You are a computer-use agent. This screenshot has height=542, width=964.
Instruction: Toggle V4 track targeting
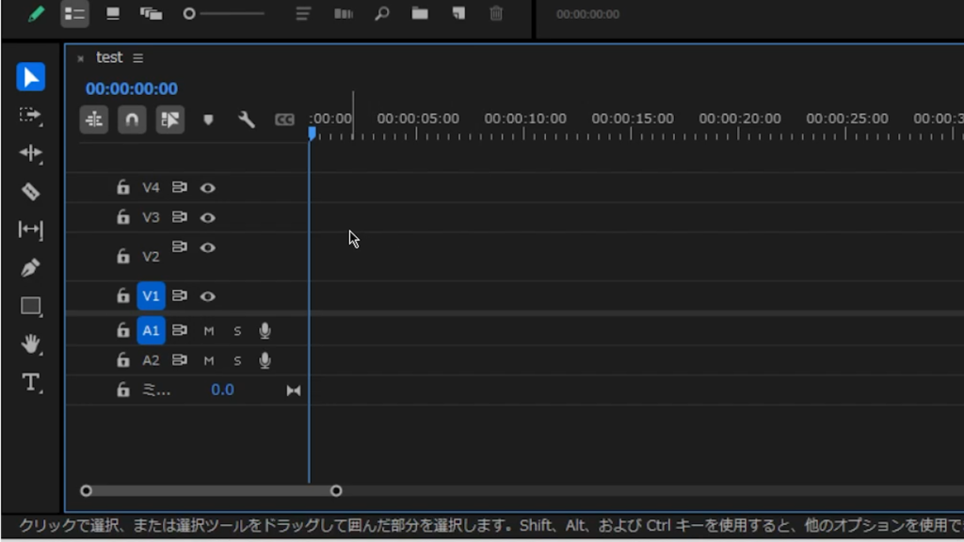151,187
